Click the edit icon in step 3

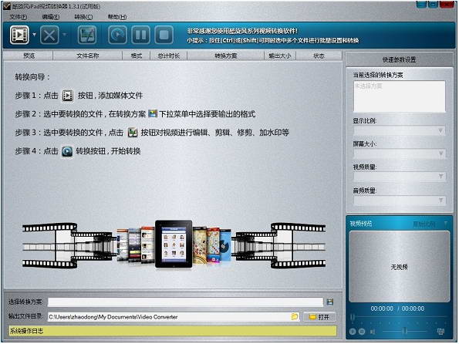pyautogui.click(x=133, y=133)
